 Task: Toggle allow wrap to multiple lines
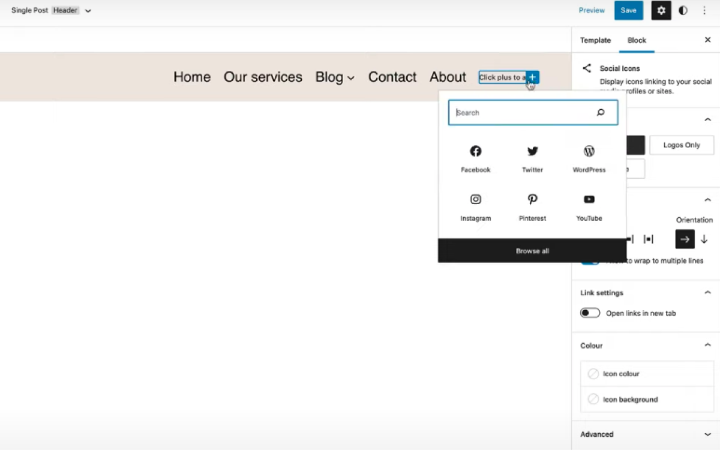pyautogui.click(x=590, y=261)
